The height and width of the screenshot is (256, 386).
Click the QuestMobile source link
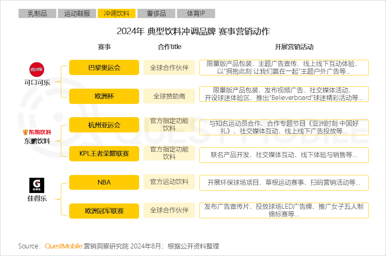click(64, 246)
